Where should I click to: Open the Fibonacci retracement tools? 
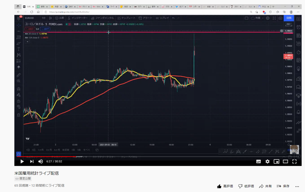[x=19, y=37]
